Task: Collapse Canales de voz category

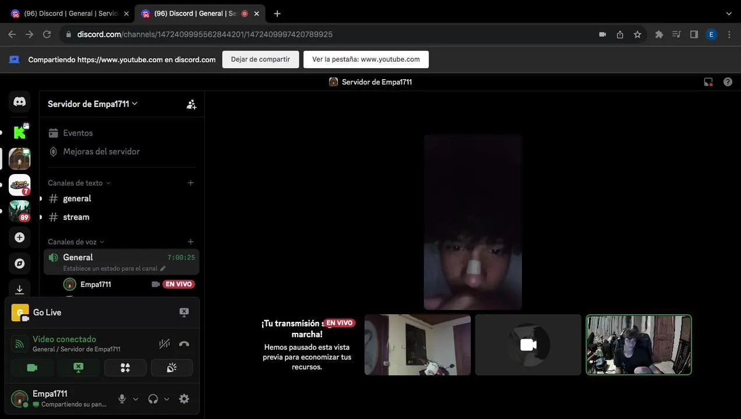Action: (x=76, y=242)
